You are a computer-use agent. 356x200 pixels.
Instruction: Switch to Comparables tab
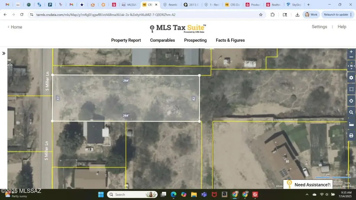[162, 40]
